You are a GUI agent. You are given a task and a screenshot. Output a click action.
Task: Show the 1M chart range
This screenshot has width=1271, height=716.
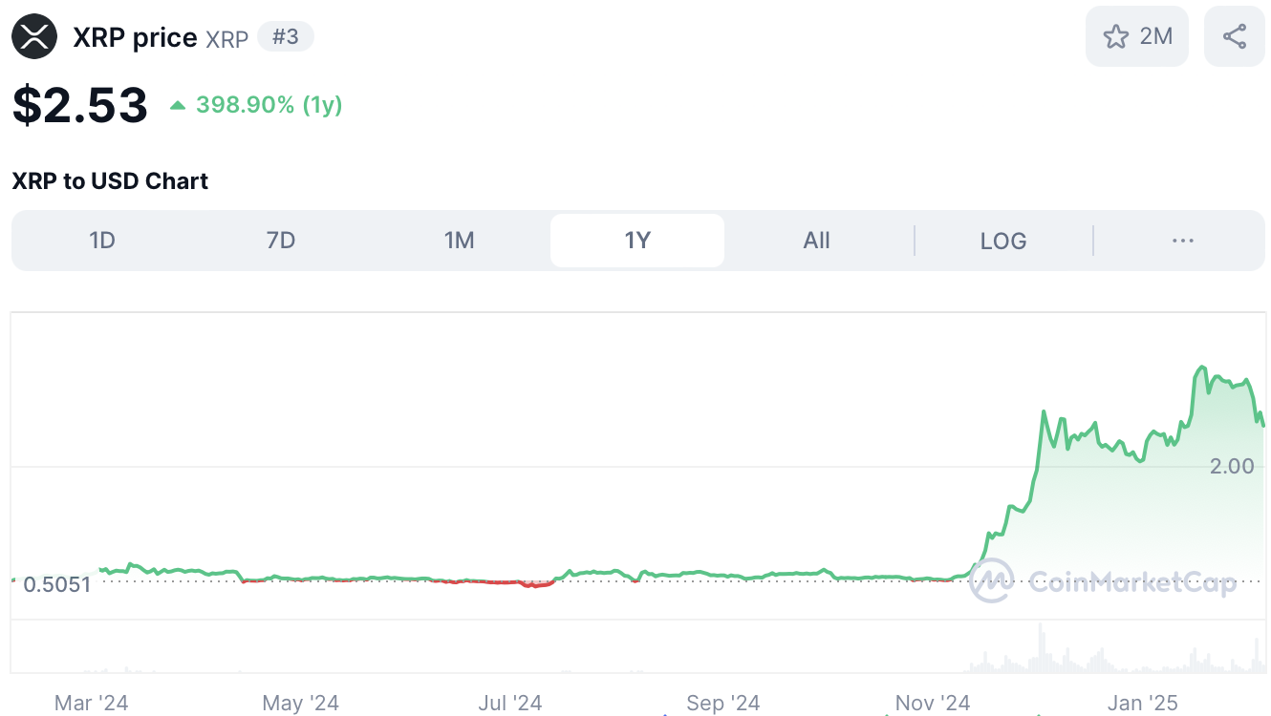click(x=460, y=241)
